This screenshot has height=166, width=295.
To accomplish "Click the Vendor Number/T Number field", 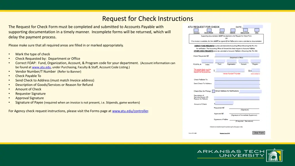I will pyautogui.click(x=230, y=70).
